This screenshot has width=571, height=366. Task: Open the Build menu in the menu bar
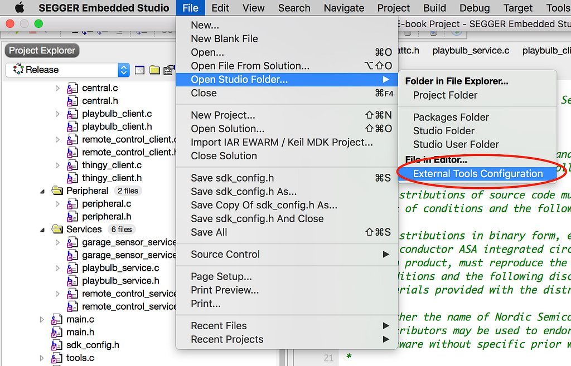tap(434, 8)
